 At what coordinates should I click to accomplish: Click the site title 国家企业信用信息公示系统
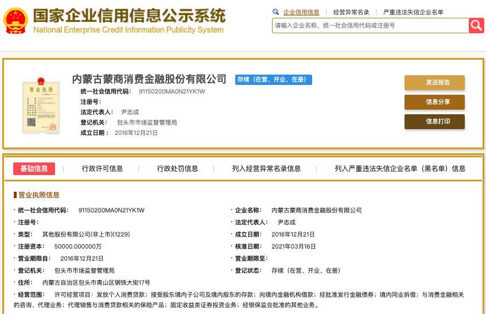click(x=129, y=15)
